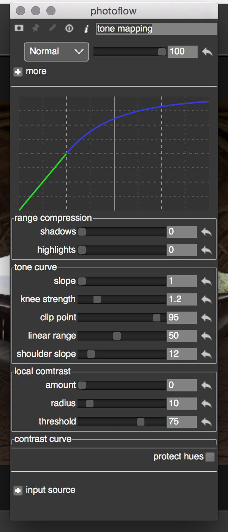228x532 pixels.
Task: Reset the opacity value with arrow icon
Action: 207,52
